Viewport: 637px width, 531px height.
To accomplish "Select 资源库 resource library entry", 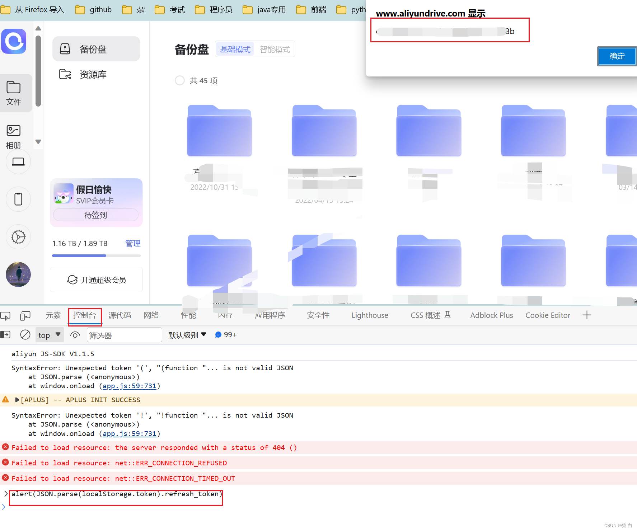I will click(x=96, y=74).
